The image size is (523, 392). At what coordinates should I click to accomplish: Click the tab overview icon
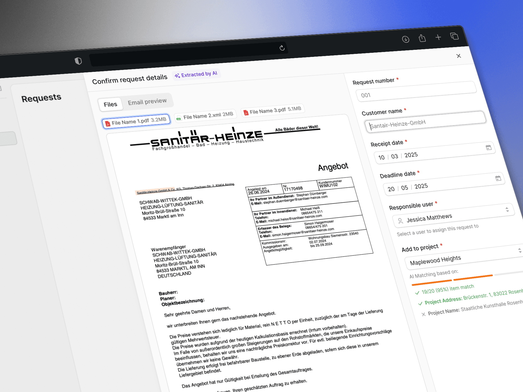pyautogui.click(x=454, y=36)
